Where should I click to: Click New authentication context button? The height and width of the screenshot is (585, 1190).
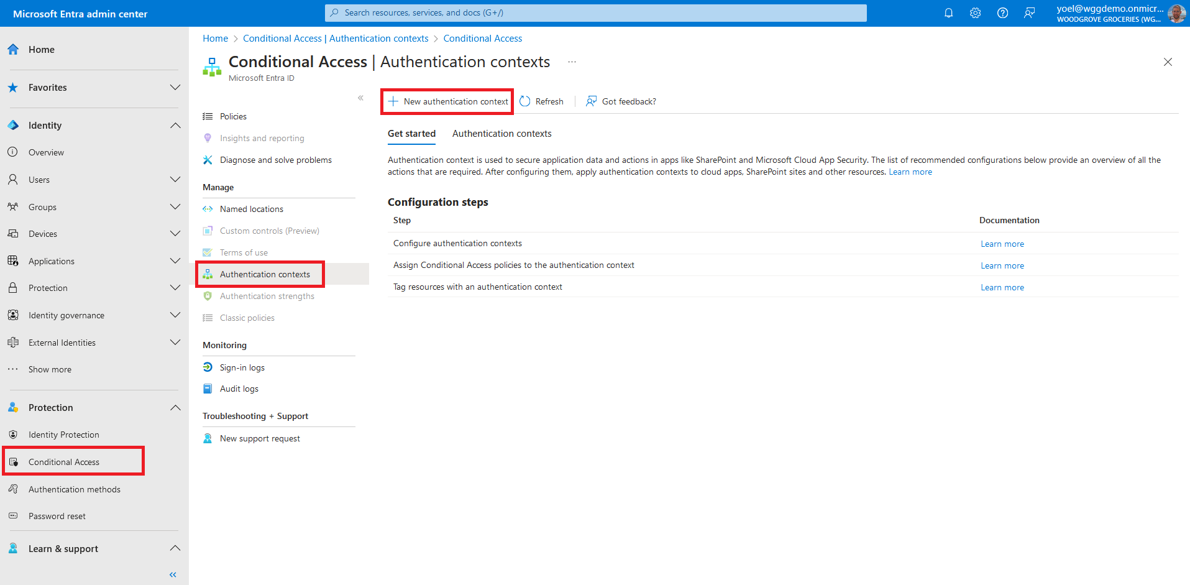[448, 101]
